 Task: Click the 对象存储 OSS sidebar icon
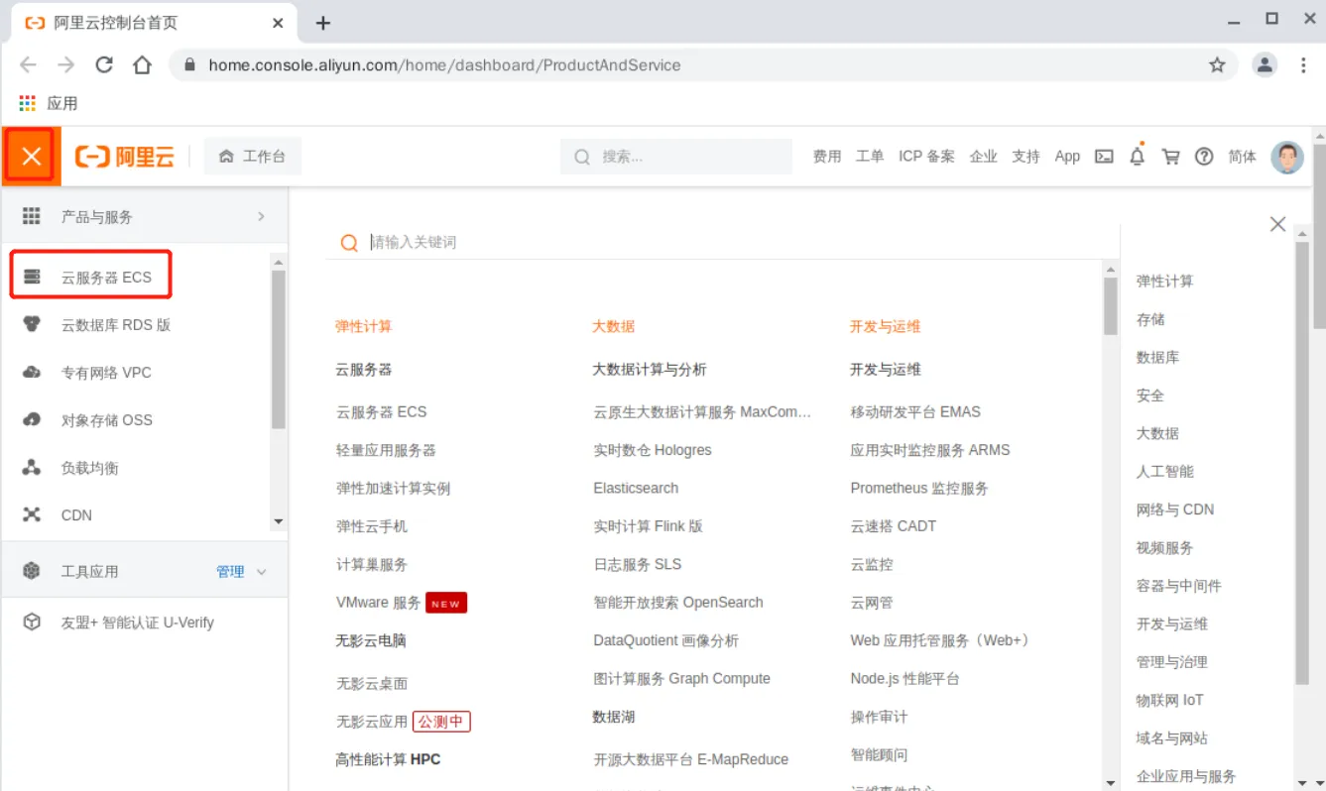(x=32, y=419)
